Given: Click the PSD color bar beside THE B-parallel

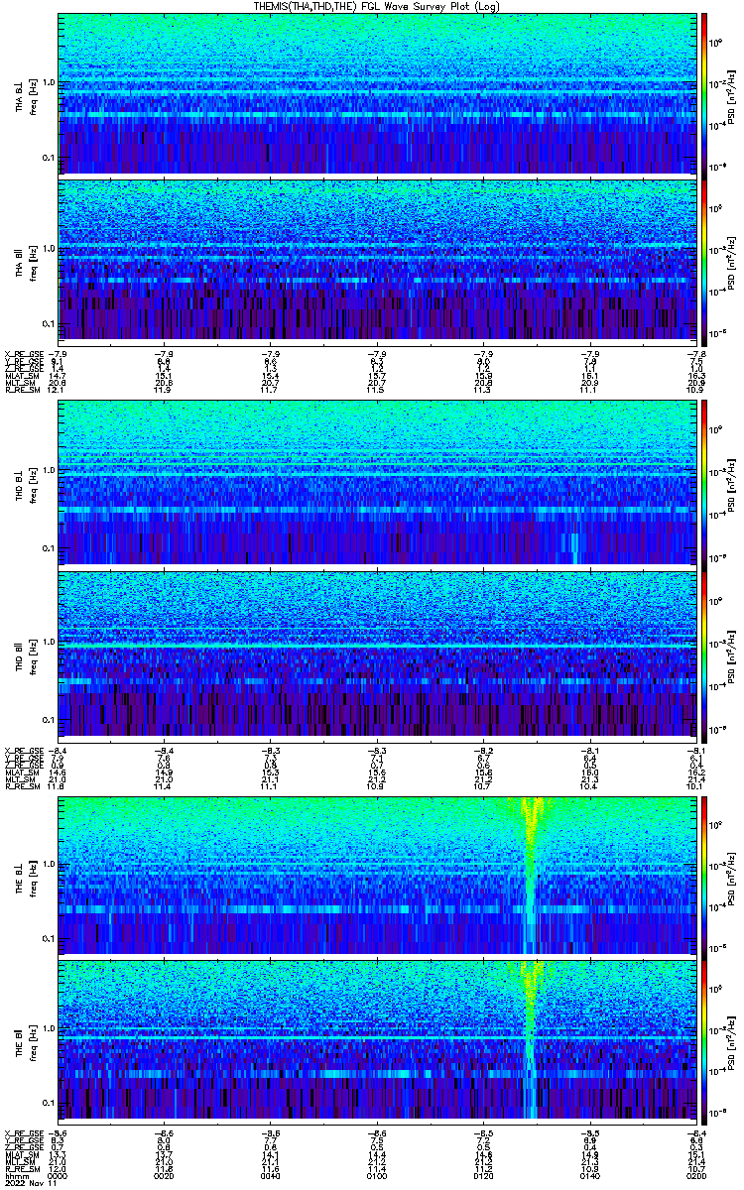Looking at the screenshot, I should (x=704, y=1041).
